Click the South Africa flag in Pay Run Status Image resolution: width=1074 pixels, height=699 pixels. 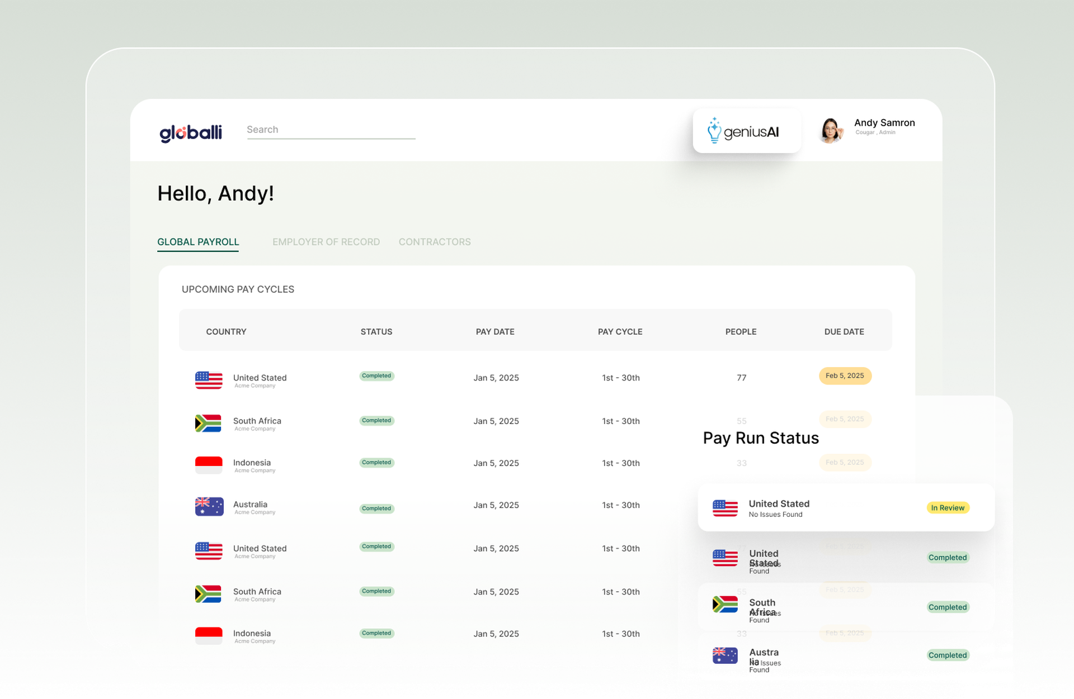pyautogui.click(x=725, y=605)
